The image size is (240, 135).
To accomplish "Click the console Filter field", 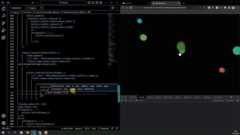I will (x=175, y=100).
